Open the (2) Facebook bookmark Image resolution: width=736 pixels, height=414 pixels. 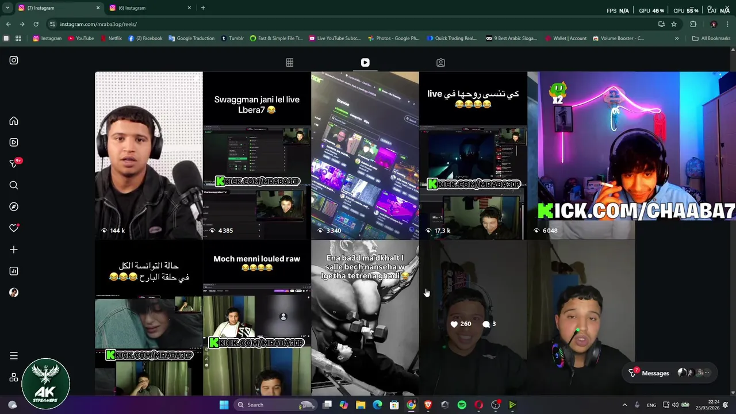145,39
